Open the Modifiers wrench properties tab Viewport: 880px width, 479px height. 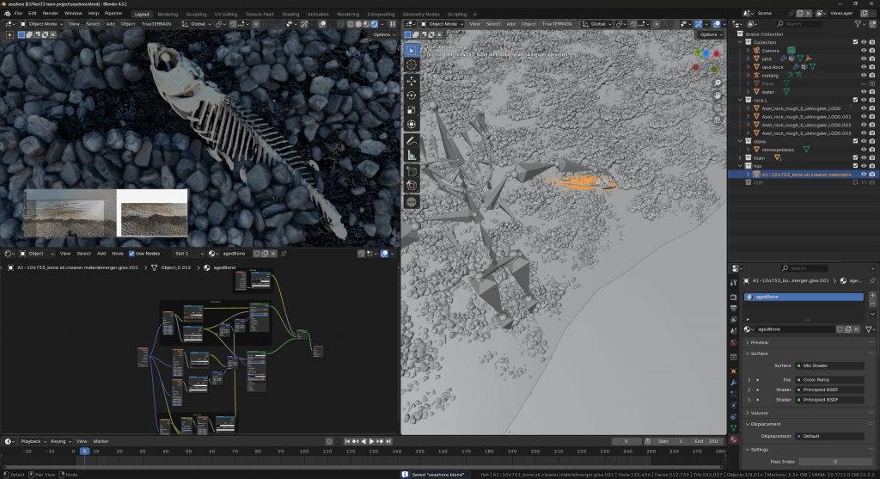click(x=733, y=382)
